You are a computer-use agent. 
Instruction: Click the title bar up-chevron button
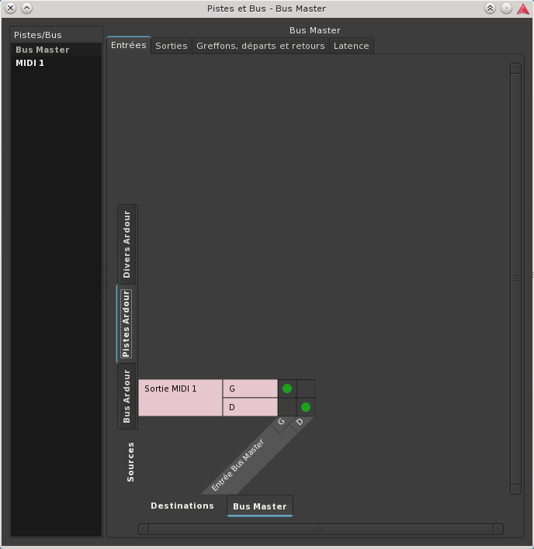point(26,9)
